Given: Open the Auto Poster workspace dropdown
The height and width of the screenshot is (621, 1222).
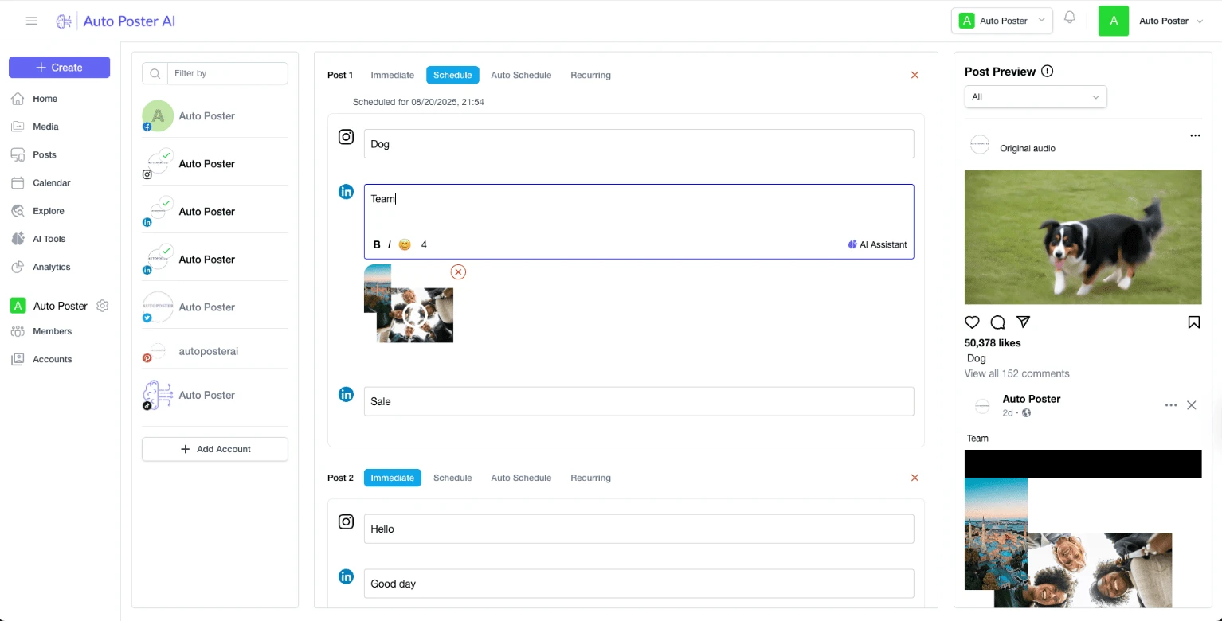Looking at the screenshot, I should [x=1001, y=21].
